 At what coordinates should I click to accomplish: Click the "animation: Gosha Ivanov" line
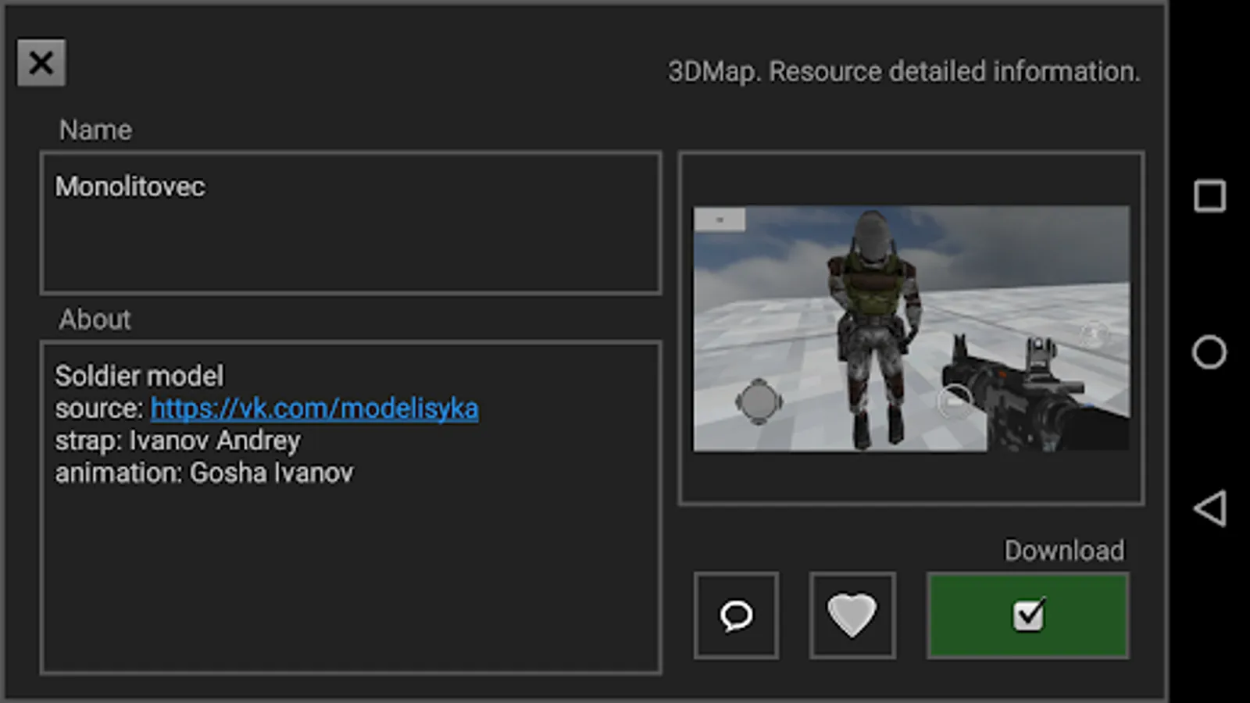204,473
